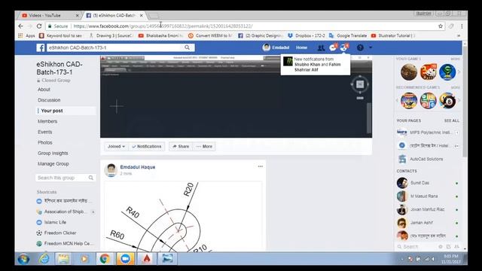
Task: Open the post's three-dot options menu
Action: pyautogui.click(x=261, y=166)
